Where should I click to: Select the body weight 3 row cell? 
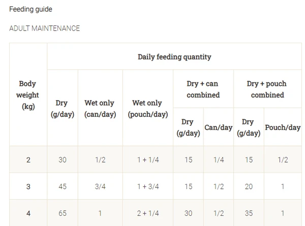pyautogui.click(x=28, y=186)
